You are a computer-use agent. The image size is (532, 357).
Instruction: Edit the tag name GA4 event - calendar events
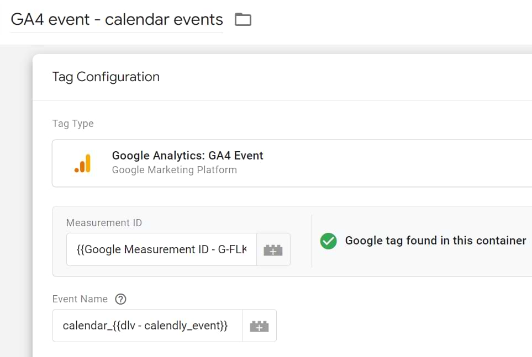pos(117,20)
